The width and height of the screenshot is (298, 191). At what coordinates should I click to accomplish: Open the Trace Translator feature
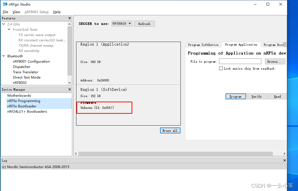(x=26, y=72)
